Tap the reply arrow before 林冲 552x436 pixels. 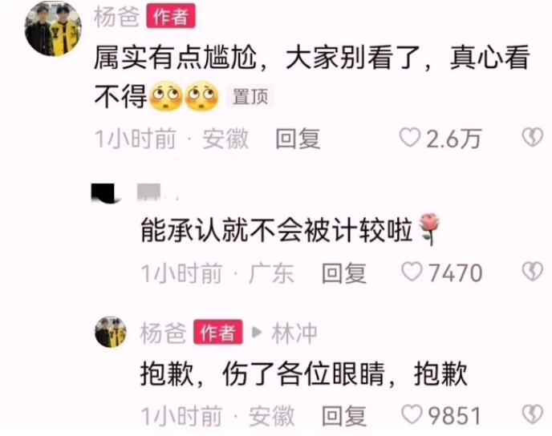pos(258,333)
